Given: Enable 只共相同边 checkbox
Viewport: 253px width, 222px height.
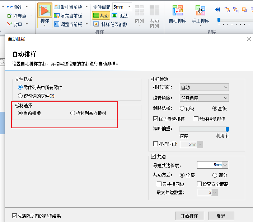Looking at the screenshot, I should click(x=159, y=184).
